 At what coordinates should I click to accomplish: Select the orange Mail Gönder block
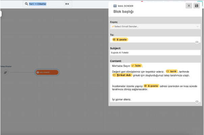pyautogui.click(x=47, y=72)
